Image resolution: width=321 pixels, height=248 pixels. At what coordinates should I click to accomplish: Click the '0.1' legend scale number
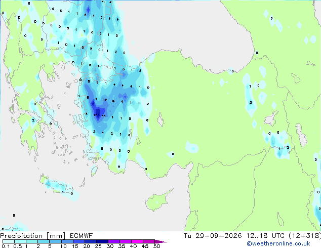pyautogui.click(x=6, y=246)
